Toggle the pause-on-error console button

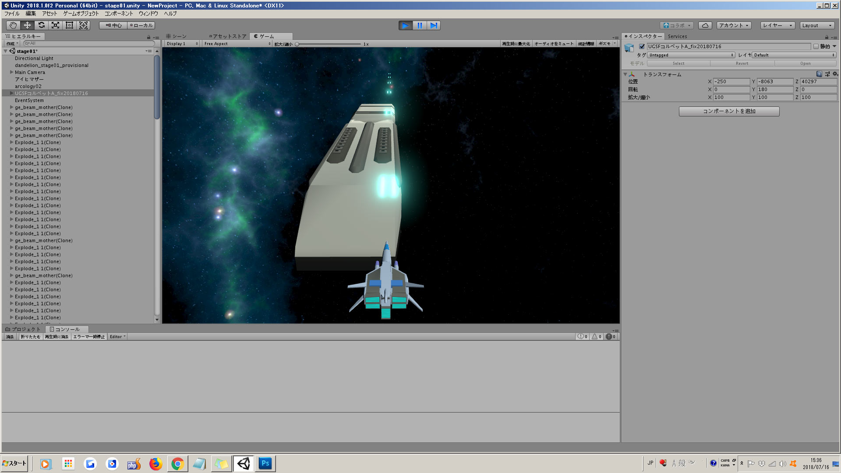pos(89,337)
